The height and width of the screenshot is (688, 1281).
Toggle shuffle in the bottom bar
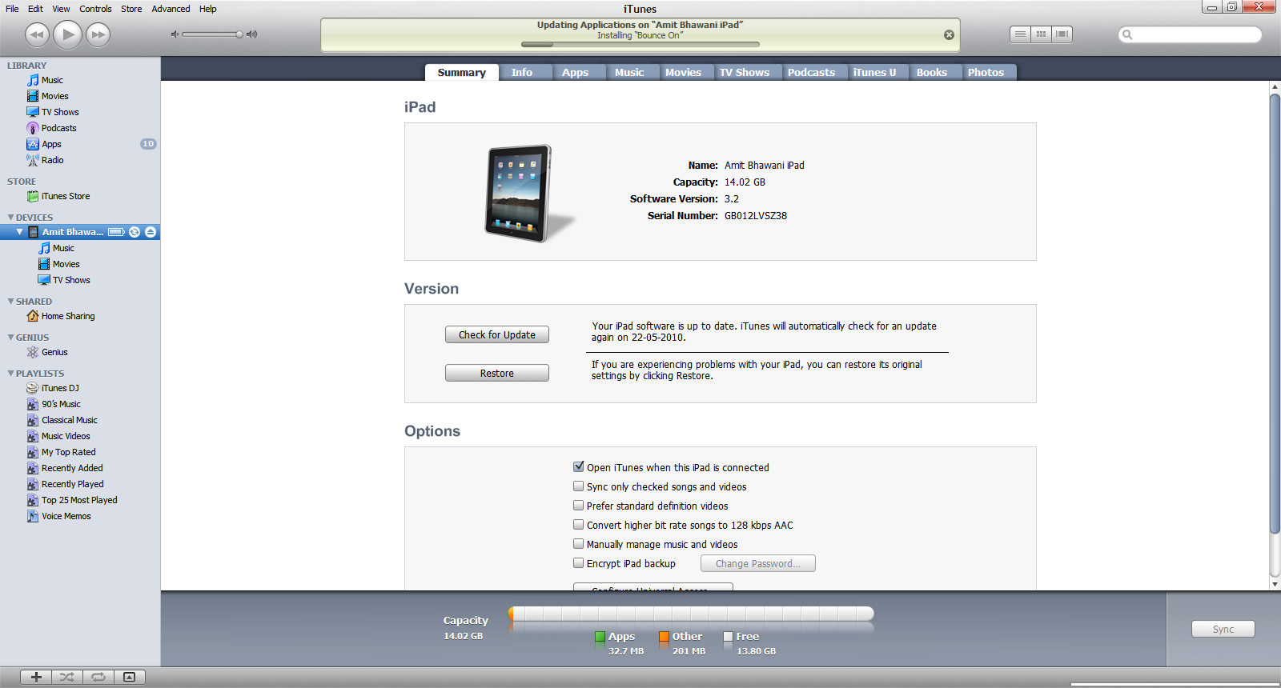pyautogui.click(x=67, y=677)
